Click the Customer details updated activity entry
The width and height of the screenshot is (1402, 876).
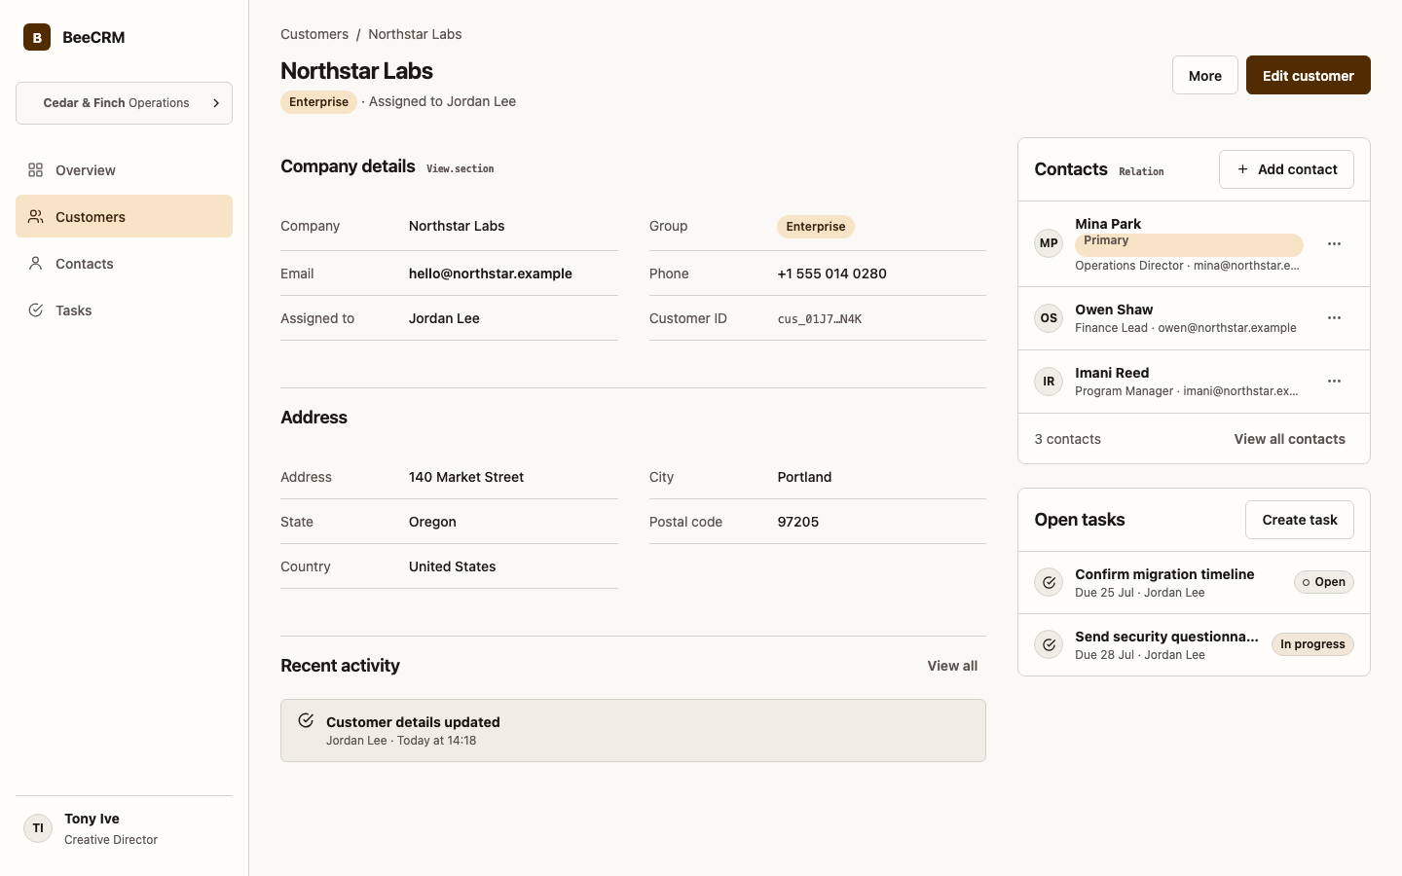tap(633, 730)
